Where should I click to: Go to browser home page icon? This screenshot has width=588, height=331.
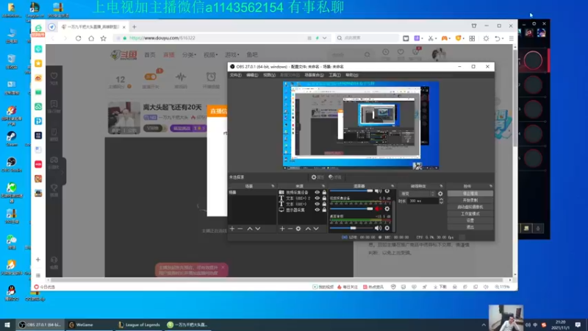pos(91,38)
